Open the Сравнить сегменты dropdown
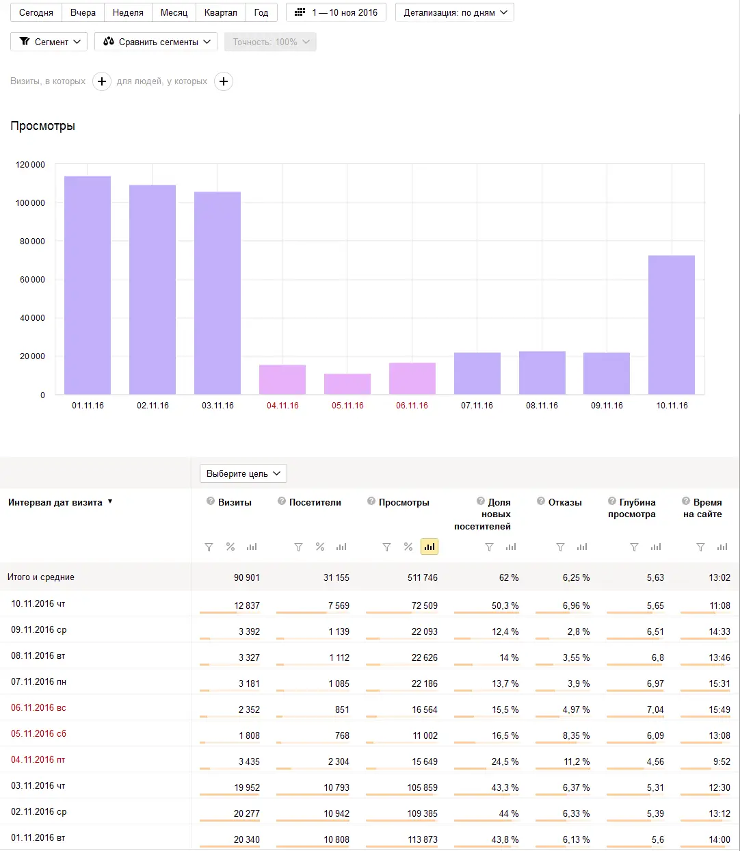The image size is (740, 851). pyautogui.click(x=156, y=42)
